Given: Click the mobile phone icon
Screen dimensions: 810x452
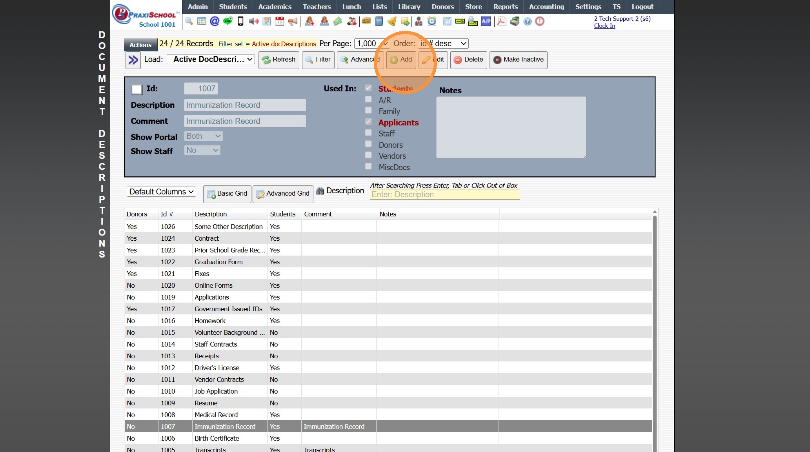Looking at the screenshot, I should pyautogui.click(x=240, y=21).
